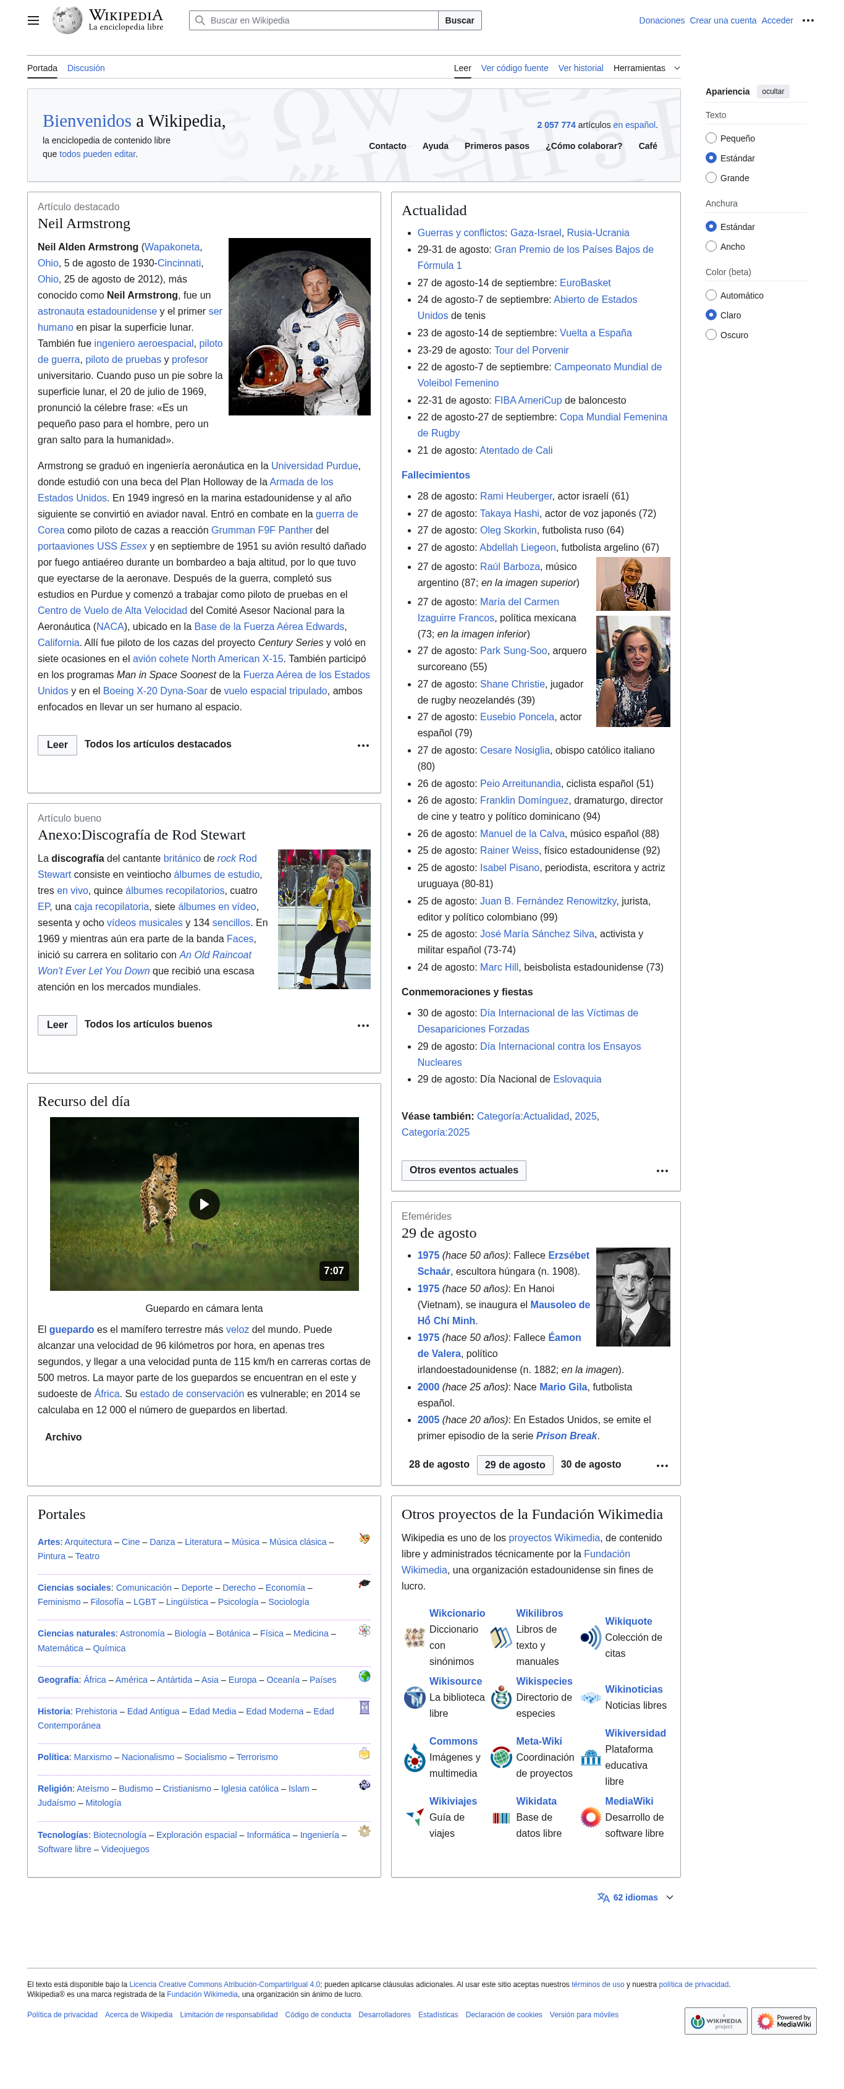
Task: Select 29 de agosto date button
Action: coord(515,1465)
